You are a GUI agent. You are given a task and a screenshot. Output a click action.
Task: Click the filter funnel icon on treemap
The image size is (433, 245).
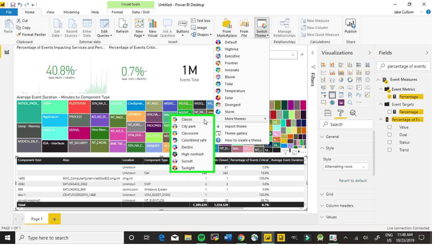(x=285, y=152)
